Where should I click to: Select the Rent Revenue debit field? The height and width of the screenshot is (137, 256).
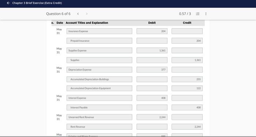tap(152, 127)
